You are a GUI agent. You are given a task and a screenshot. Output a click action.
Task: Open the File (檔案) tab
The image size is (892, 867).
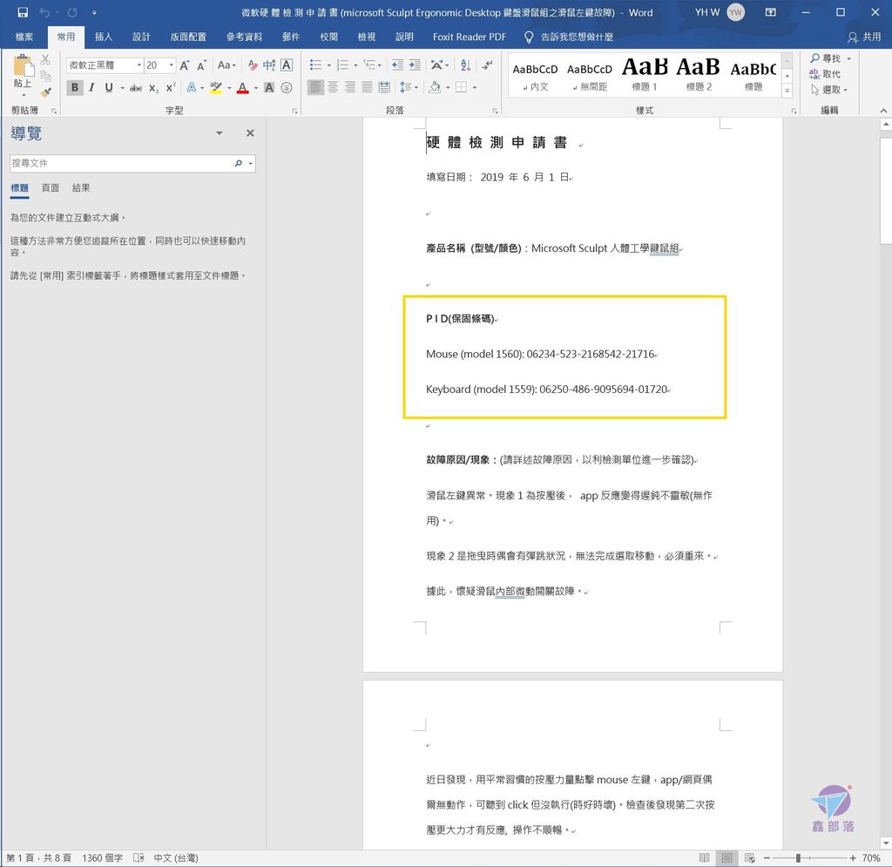pyautogui.click(x=24, y=37)
